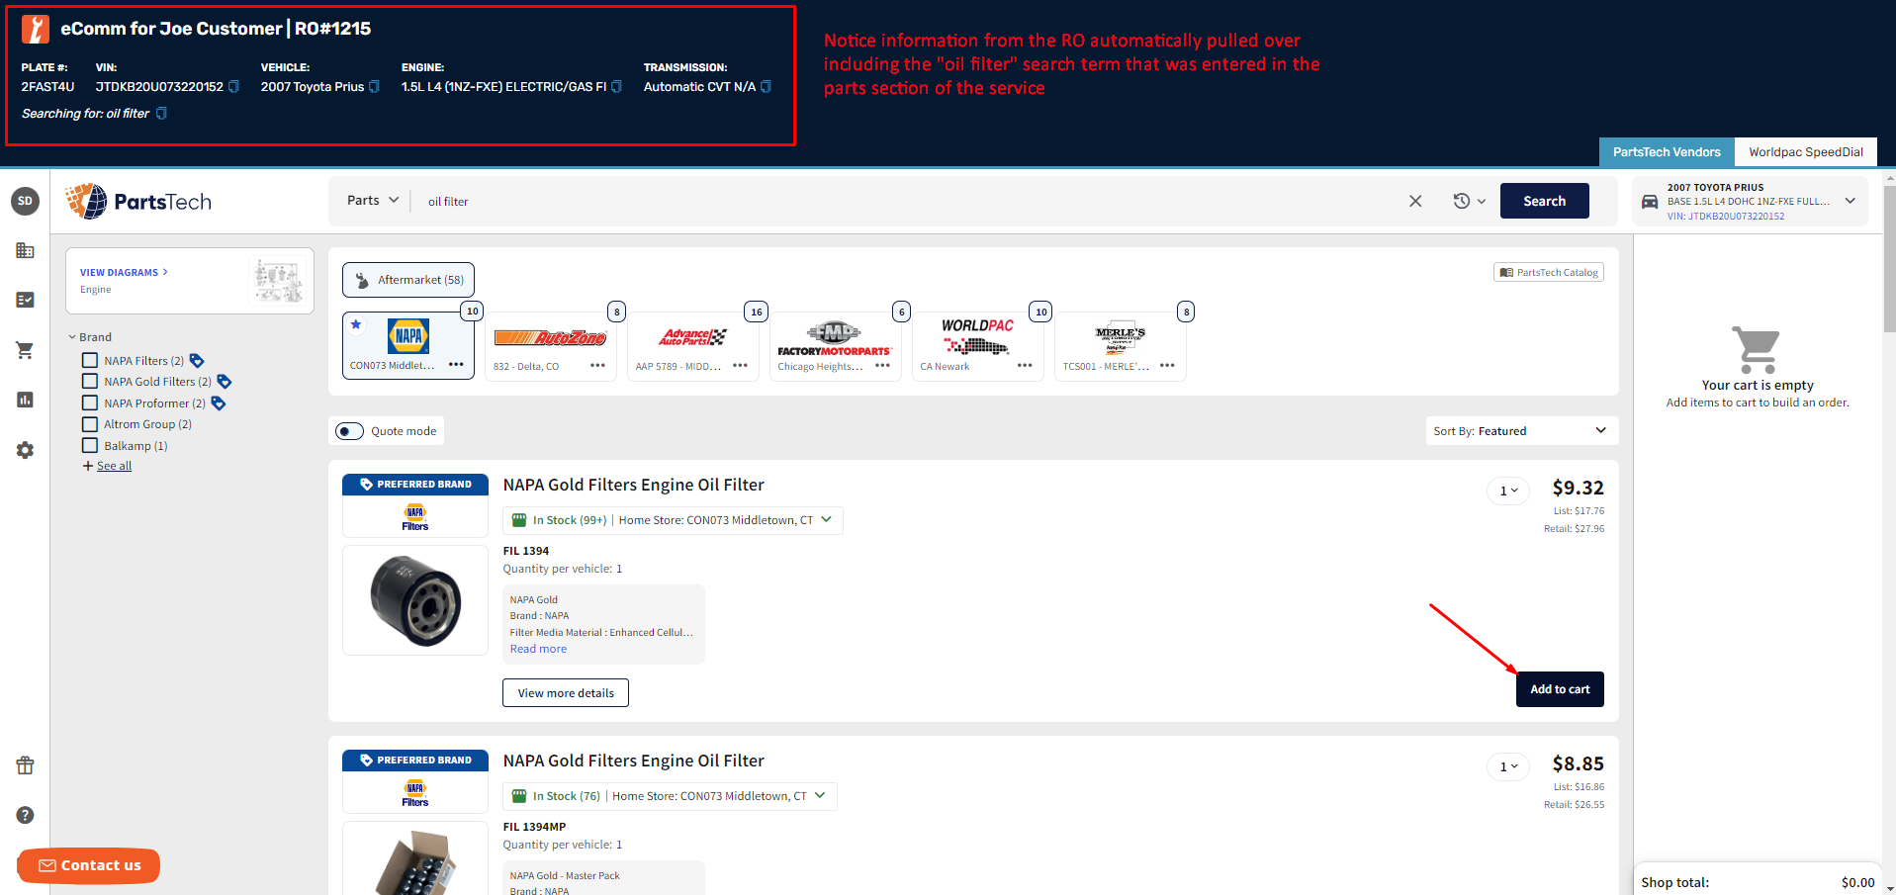1896x895 pixels.
Task: Click the oil filter FIL 1394 product image
Action: (x=415, y=600)
